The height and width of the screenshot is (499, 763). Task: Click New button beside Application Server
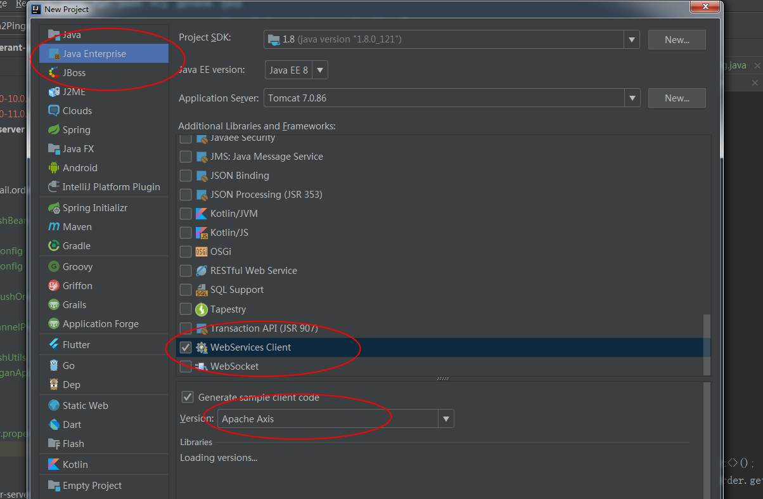point(677,98)
